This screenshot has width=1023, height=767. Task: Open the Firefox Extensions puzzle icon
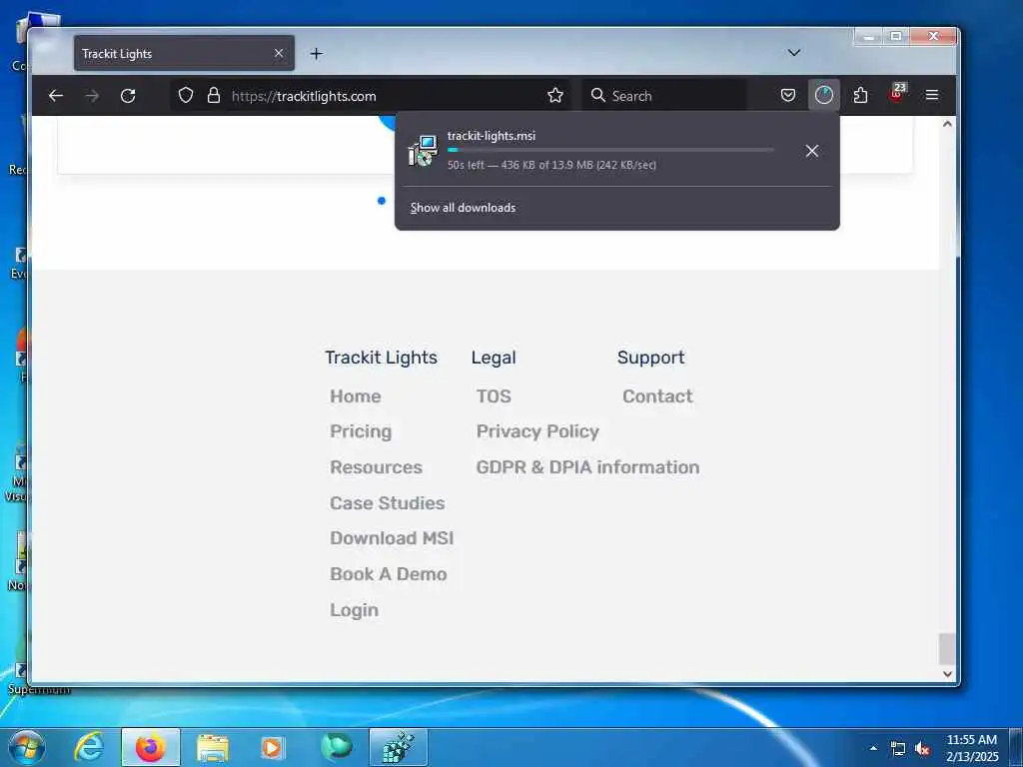click(x=860, y=96)
